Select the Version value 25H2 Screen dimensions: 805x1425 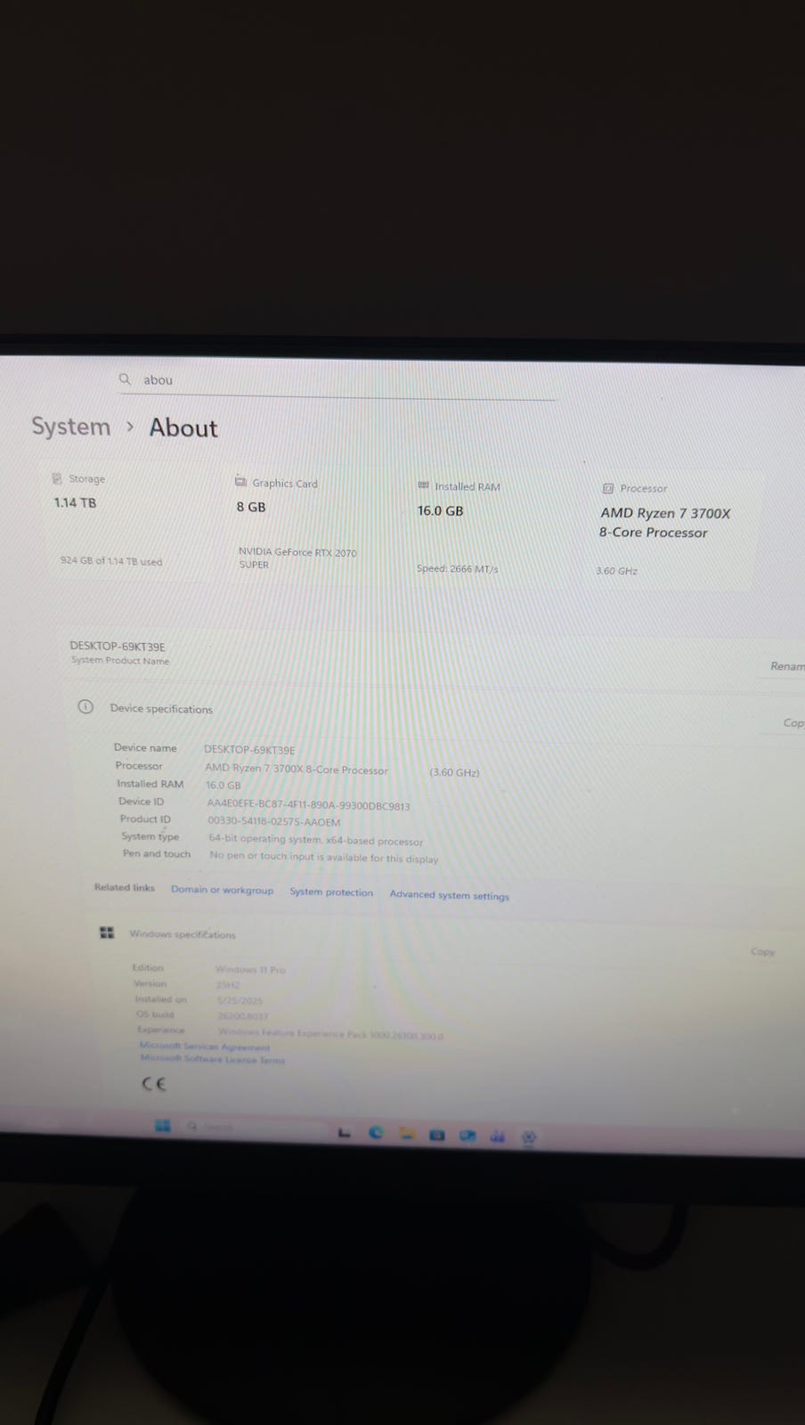click(x=228, y=985)
